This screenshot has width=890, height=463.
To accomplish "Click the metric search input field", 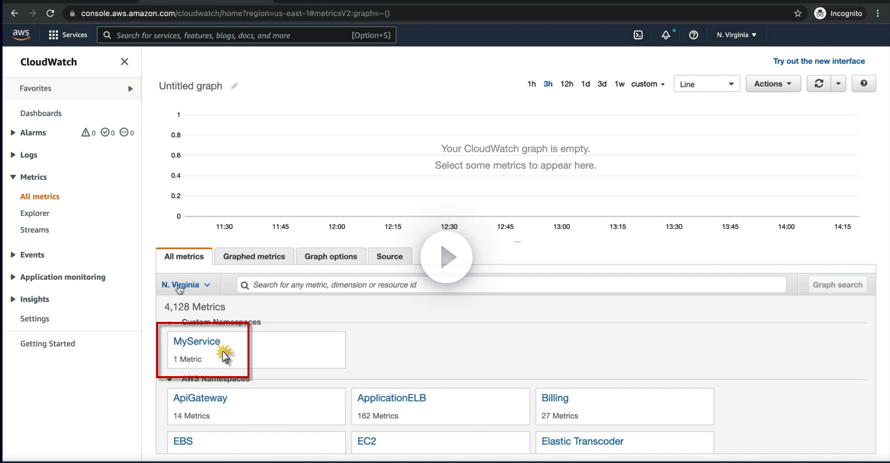I will click(512, 285).
